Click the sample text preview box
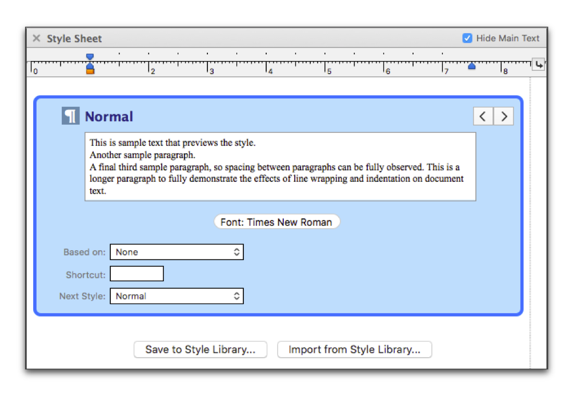This screenshot has height=395, width=573. [x=281, y=166]
